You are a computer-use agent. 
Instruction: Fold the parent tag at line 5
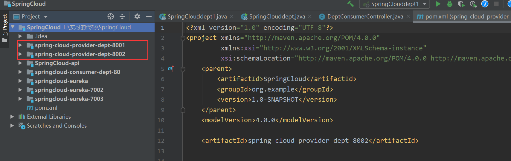(x=183, y=69)
